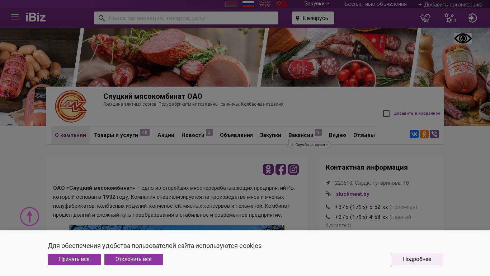The image size is (490, 276).
Task: Open the company Закупки tab
Action: coord(270,135)
